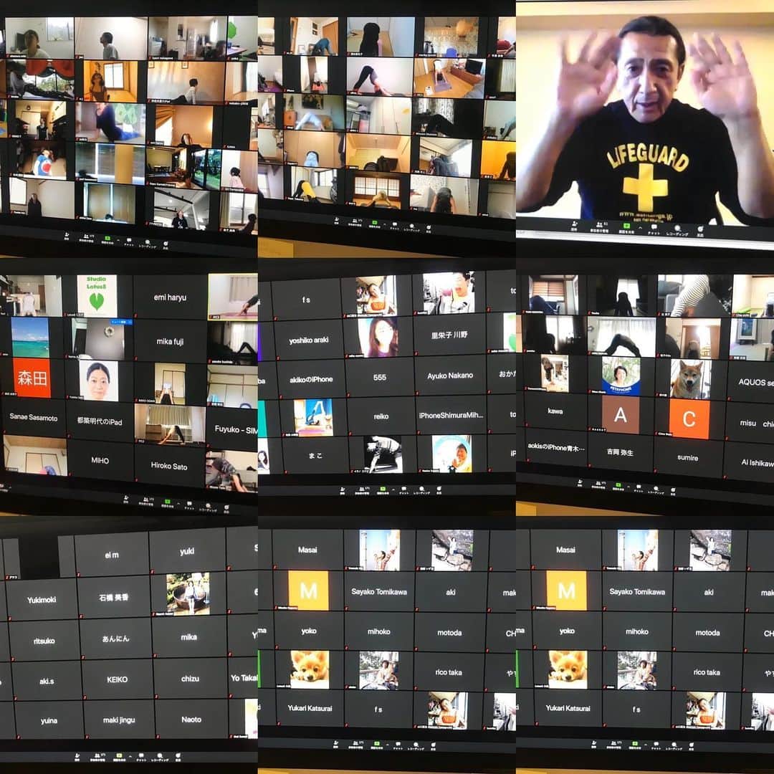The width and height of the screenshot is (774, 774).
Task: Select the Shiba Inu dog photo tile
Action: click(691, 378)
